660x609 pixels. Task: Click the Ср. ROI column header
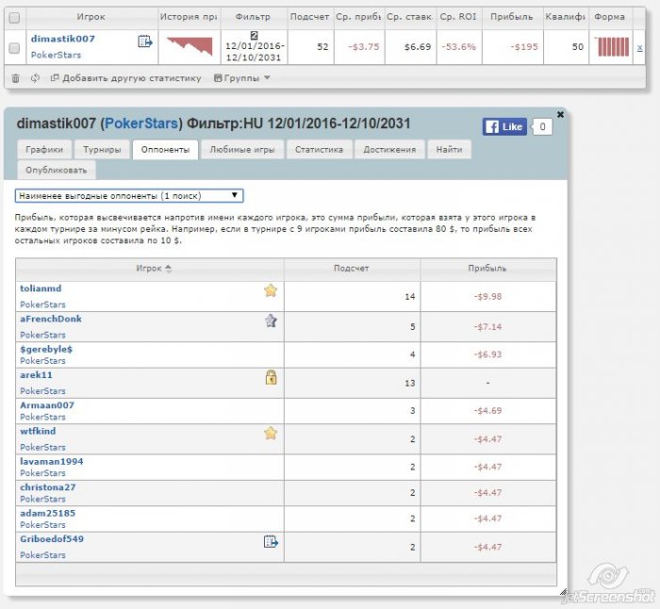point(459,17)
